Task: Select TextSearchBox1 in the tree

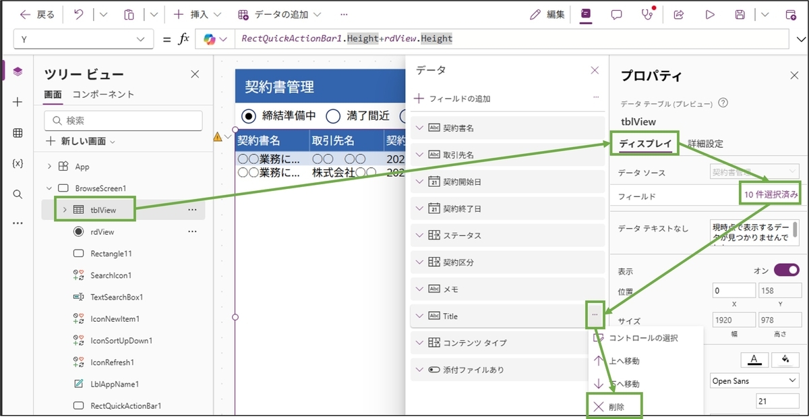Action: [117, 297]
